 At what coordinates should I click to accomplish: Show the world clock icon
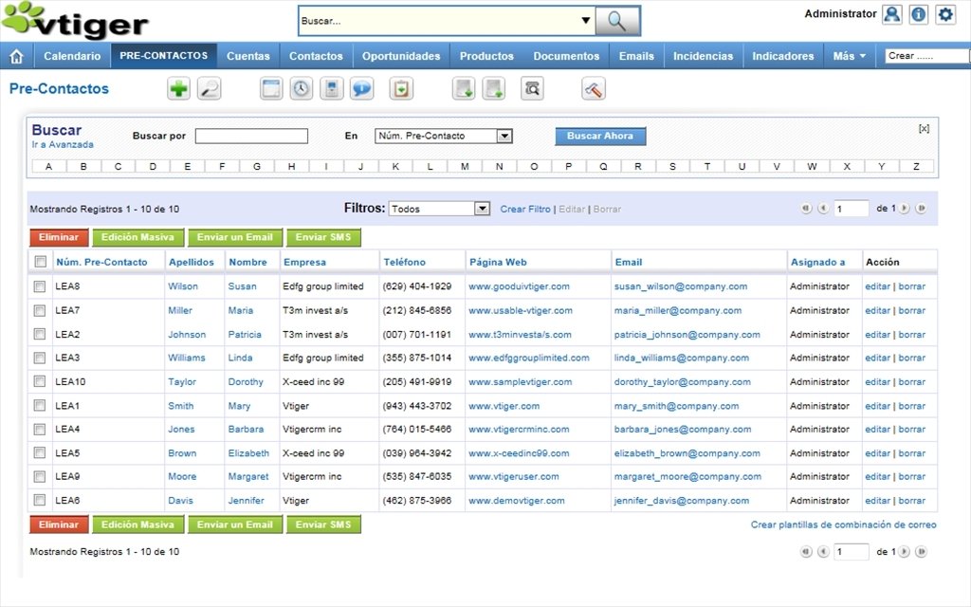pyautogui.click(x=301, y=88)
